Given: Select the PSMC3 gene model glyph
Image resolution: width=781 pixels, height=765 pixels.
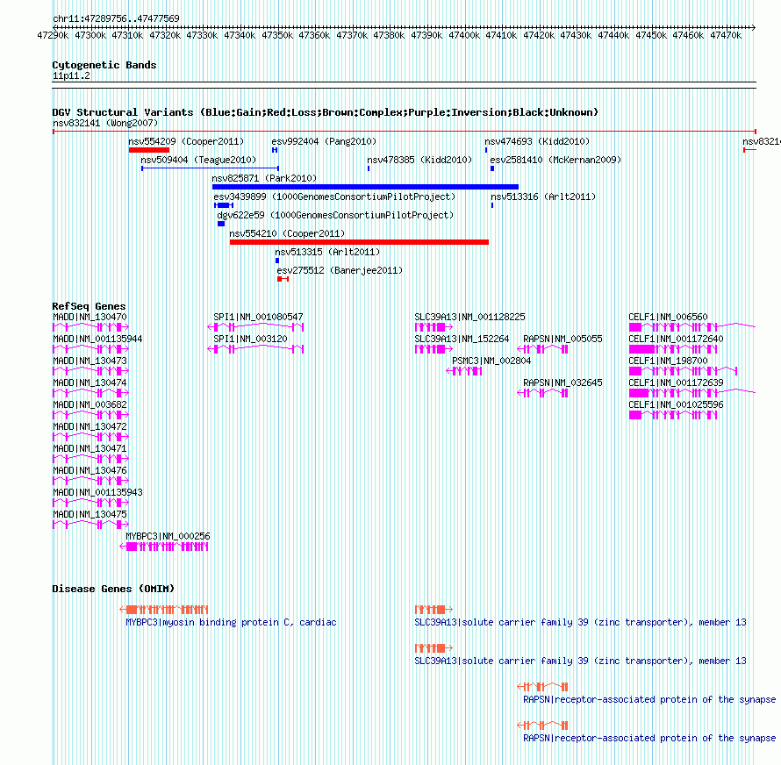Looking at the screenshot, I should tap(463, 371).
